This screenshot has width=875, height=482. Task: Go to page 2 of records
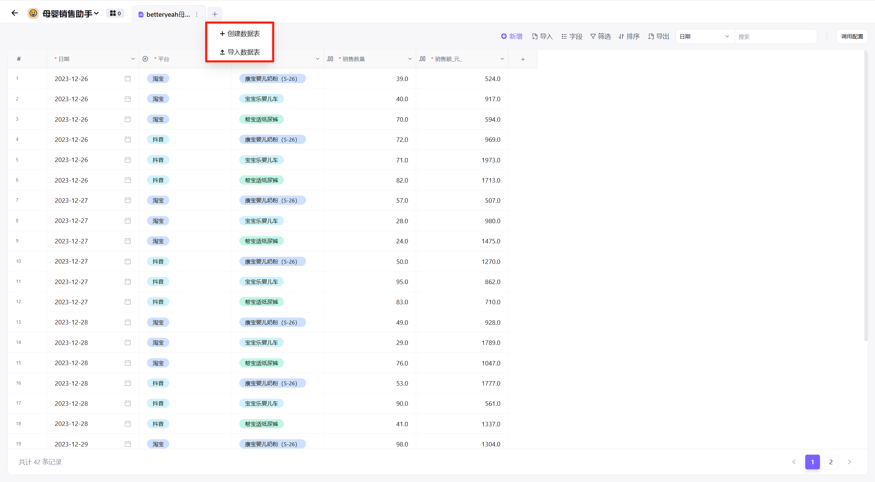[x=831, y=462]
